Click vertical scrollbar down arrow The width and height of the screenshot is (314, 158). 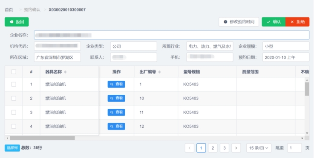tap(307, 133)
